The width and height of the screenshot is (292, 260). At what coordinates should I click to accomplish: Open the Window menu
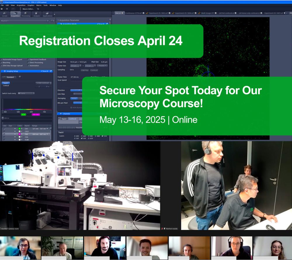tap(53, 5)
